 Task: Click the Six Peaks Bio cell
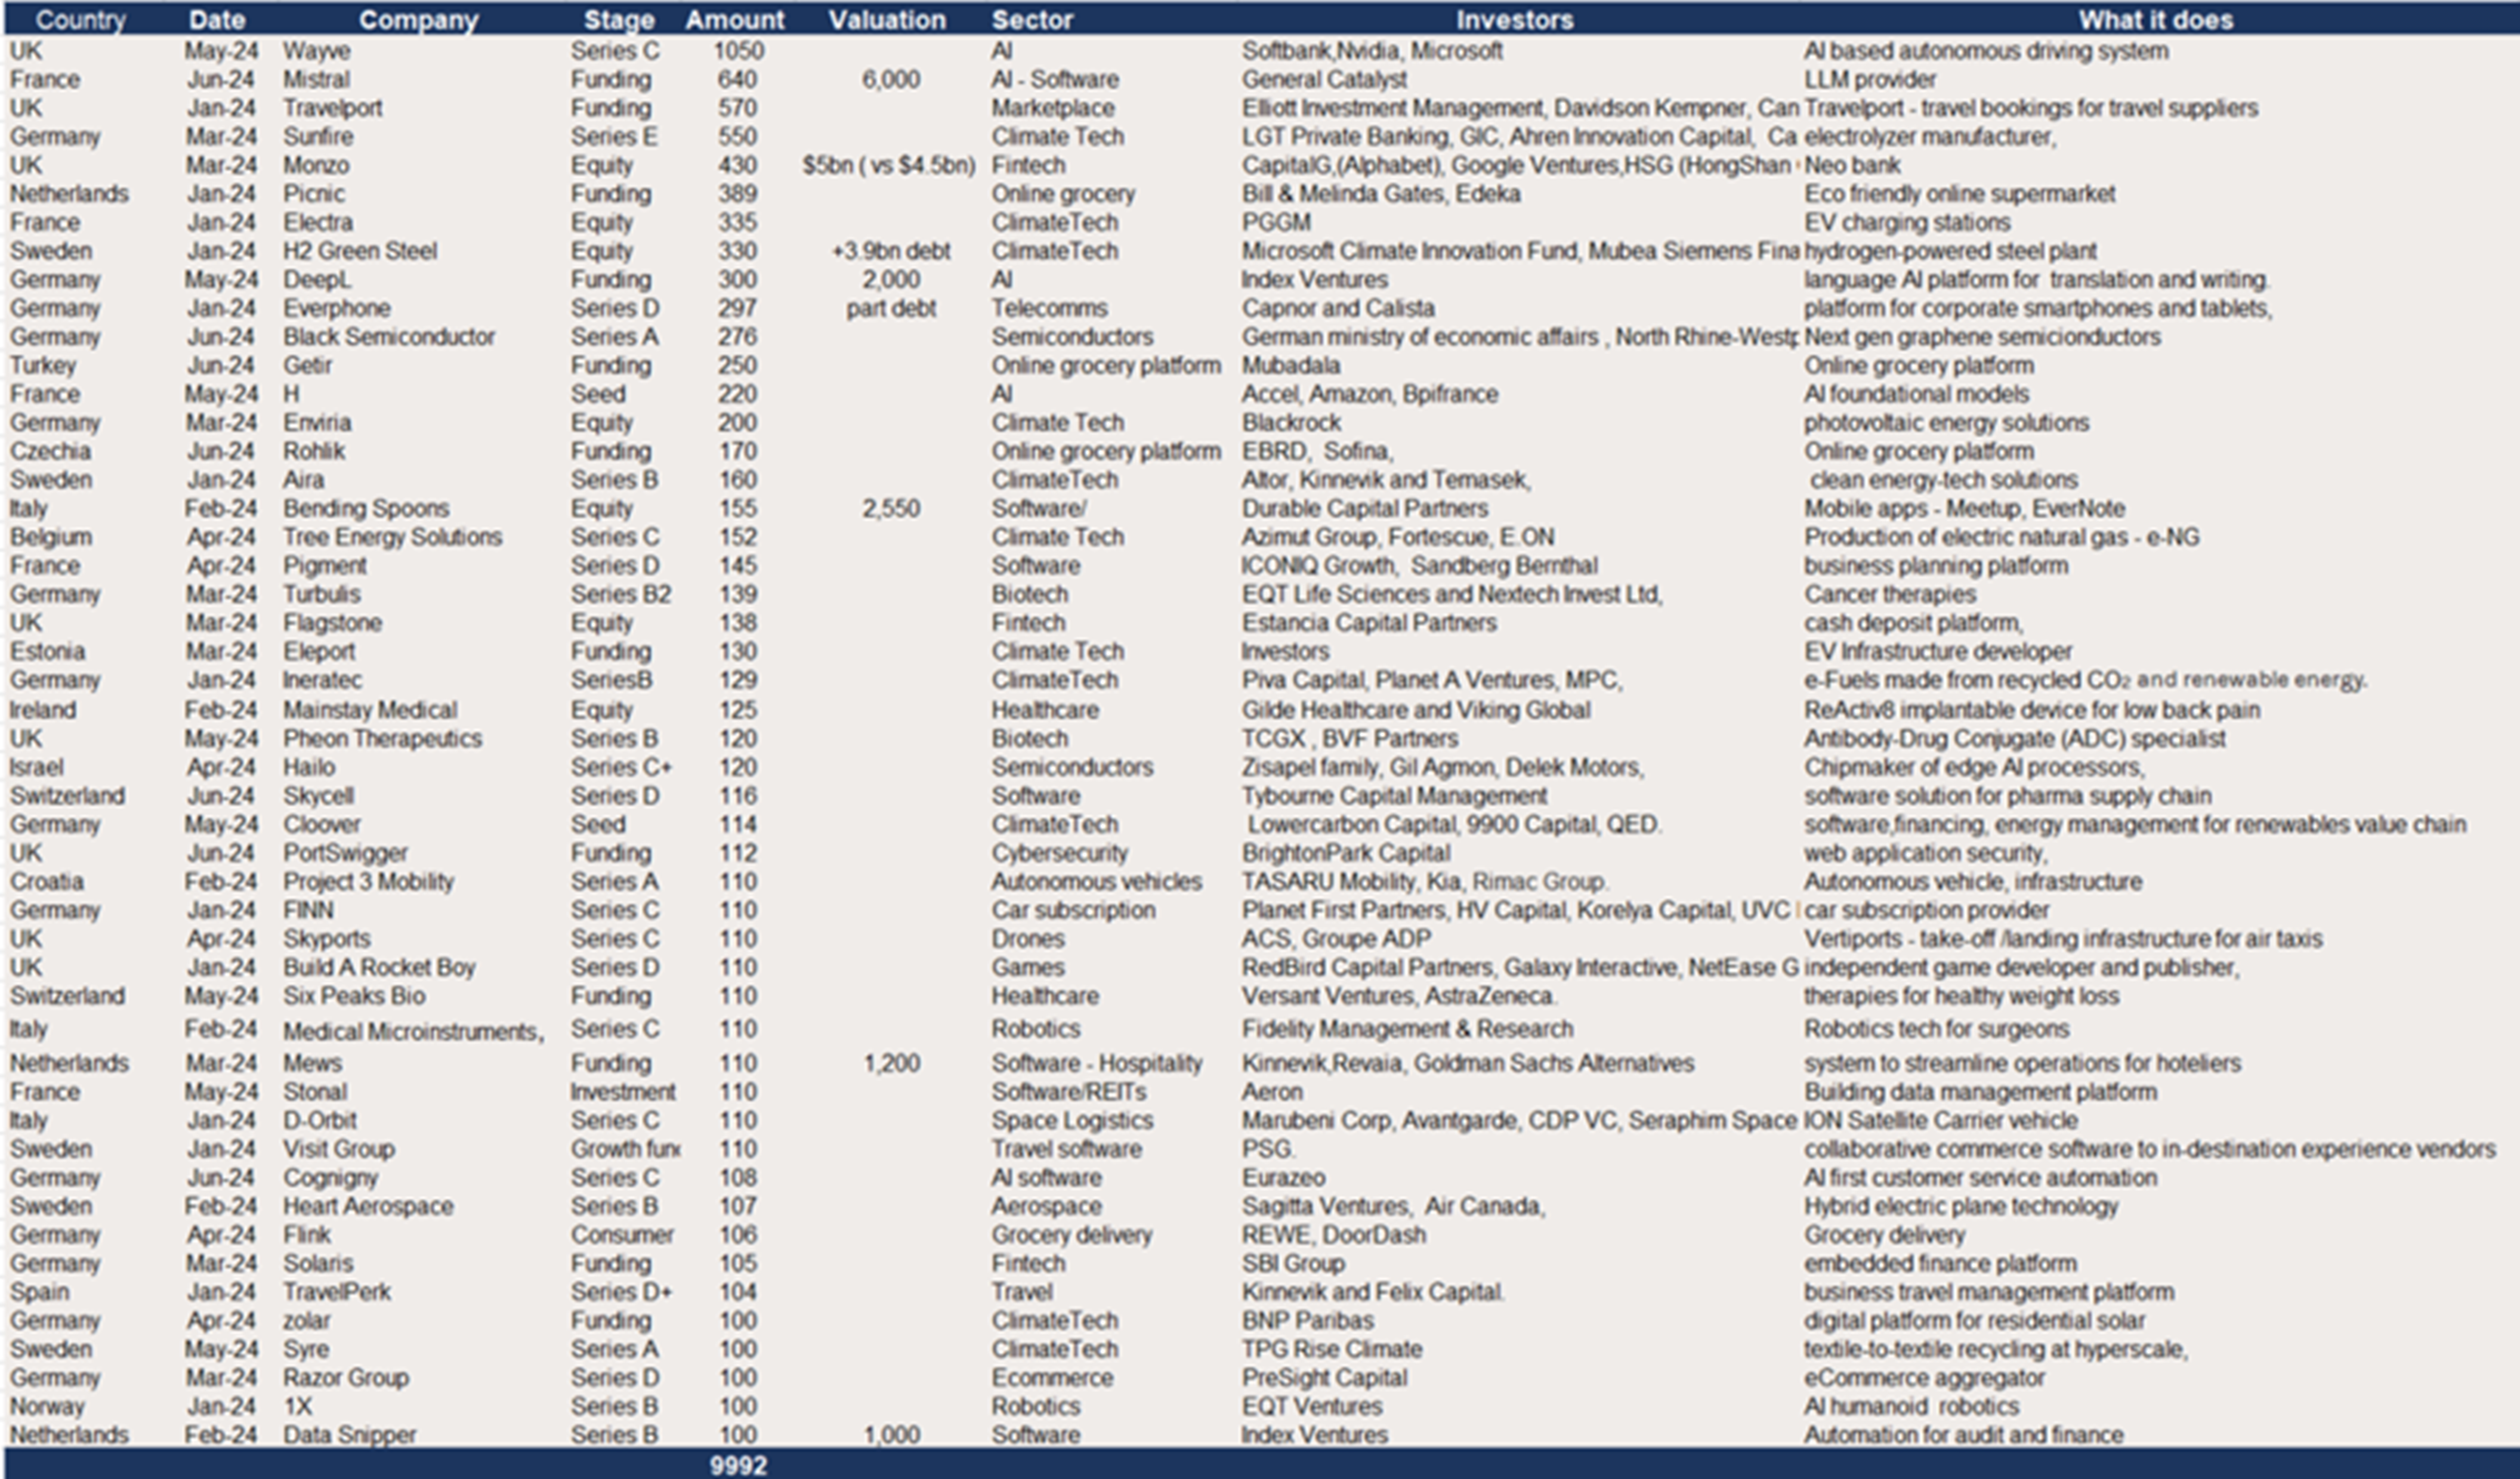[354, 997]
